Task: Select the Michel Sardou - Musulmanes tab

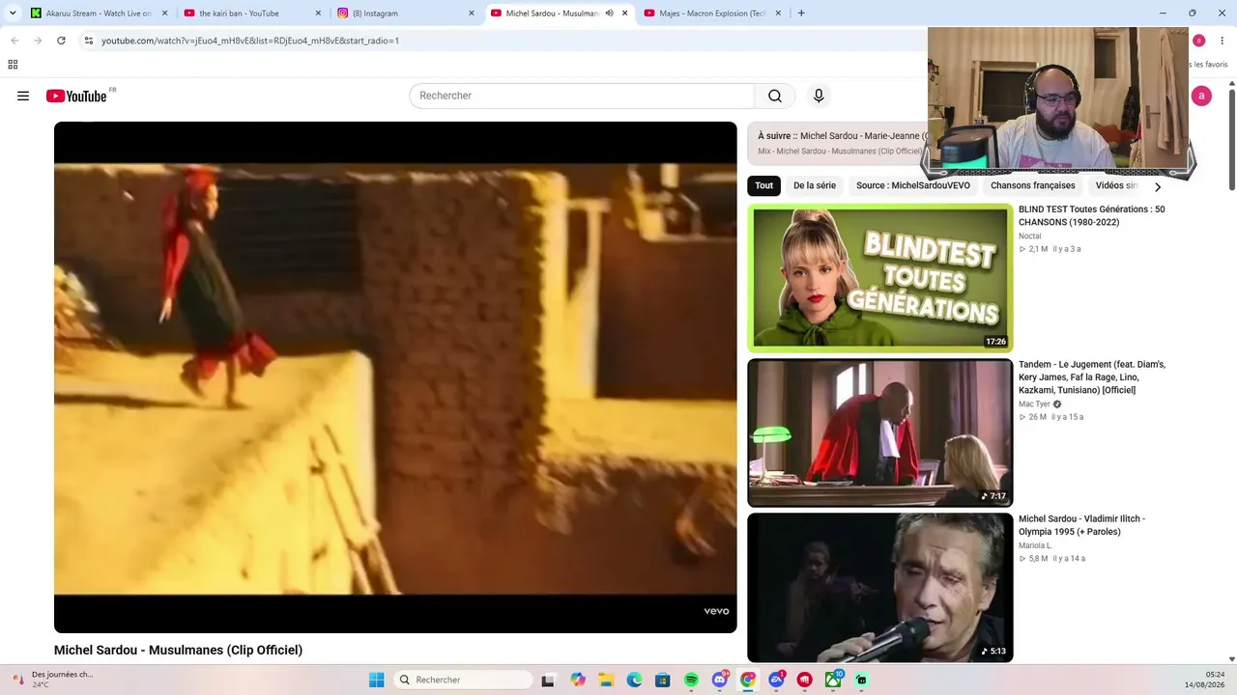Action: click(x=553, y=14)
